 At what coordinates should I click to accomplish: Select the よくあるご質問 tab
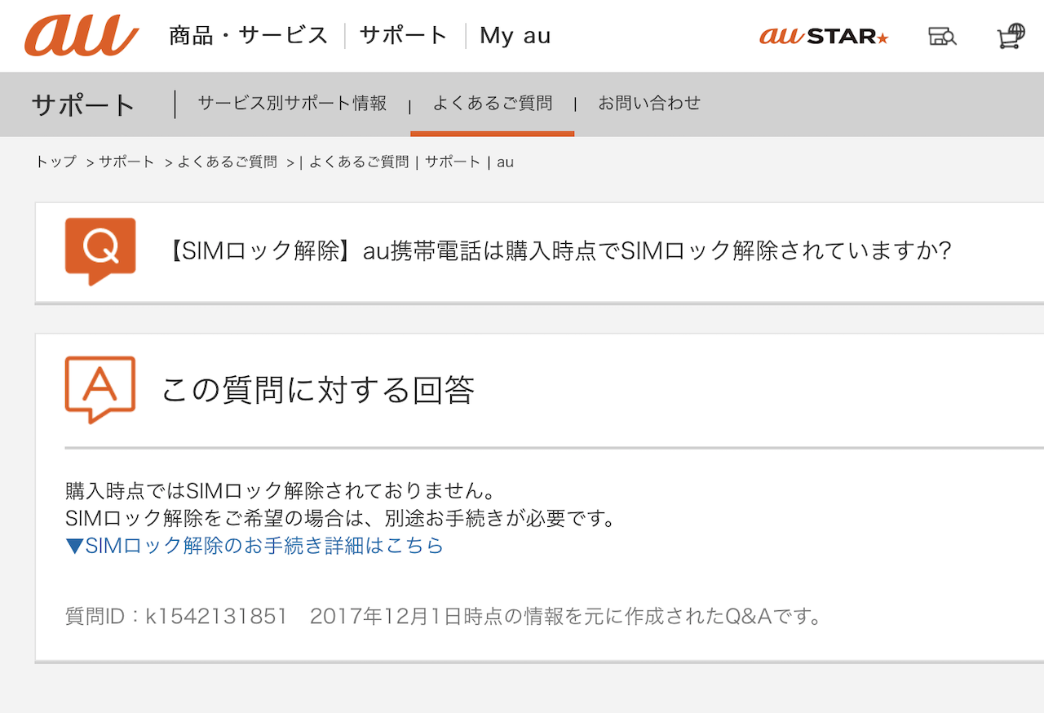point(492,104)
